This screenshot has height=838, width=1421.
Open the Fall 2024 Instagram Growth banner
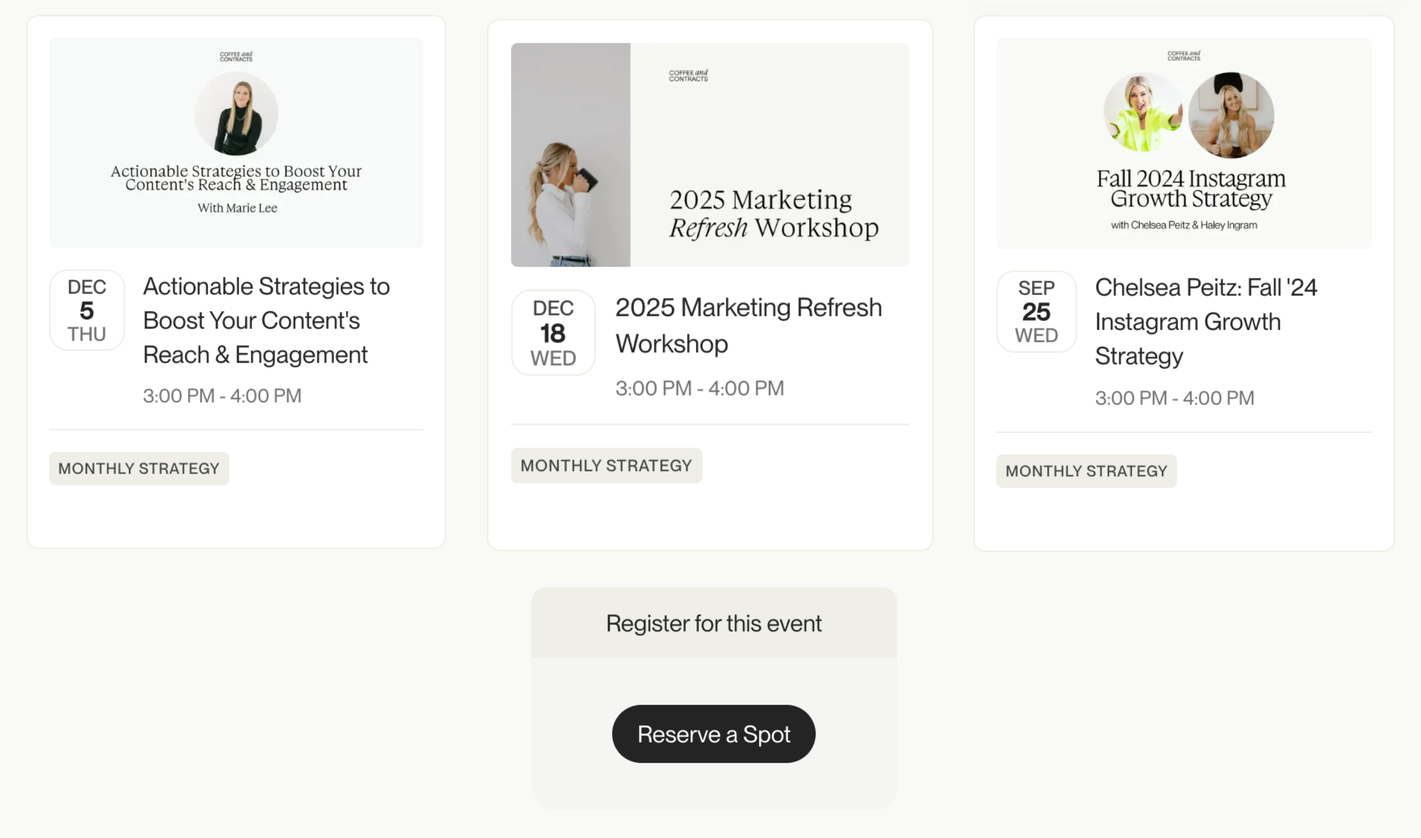tap(1184, 143)
